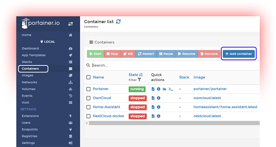Select all containers with header checkbox
The height and width of the screenshot is (147, 276).
pos(88,77)
